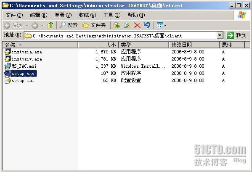Open the Forward button history dropdown arrow
Screen dimensions: 252x172
coord(43,25)
